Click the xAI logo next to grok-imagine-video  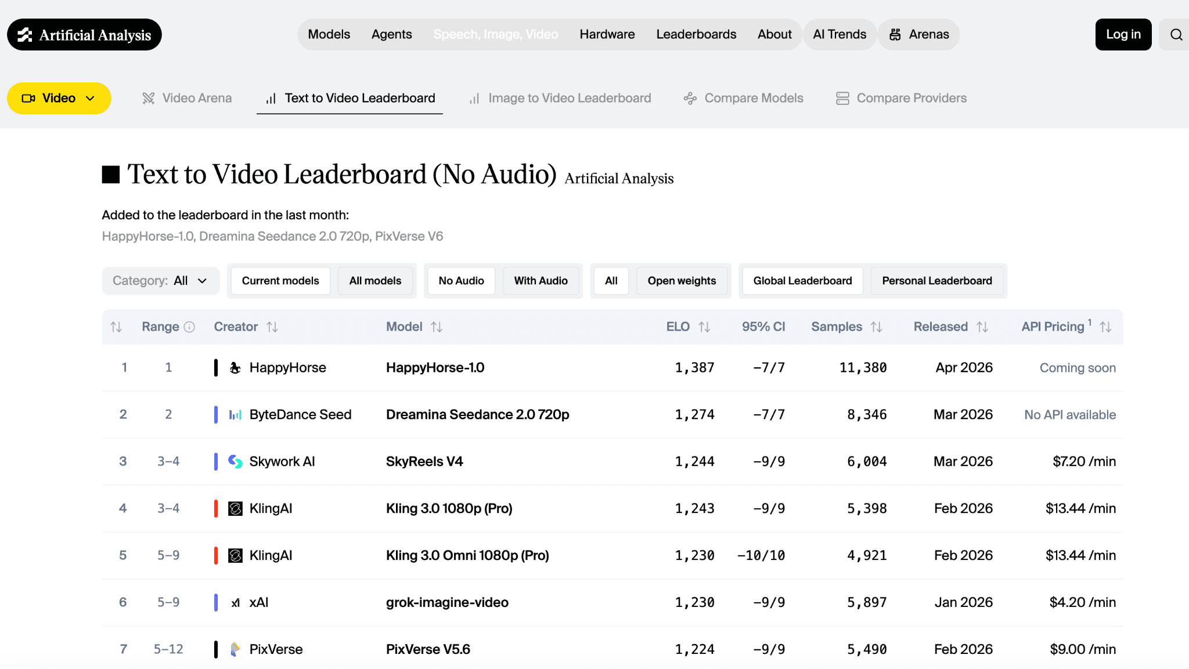[235, 602]
